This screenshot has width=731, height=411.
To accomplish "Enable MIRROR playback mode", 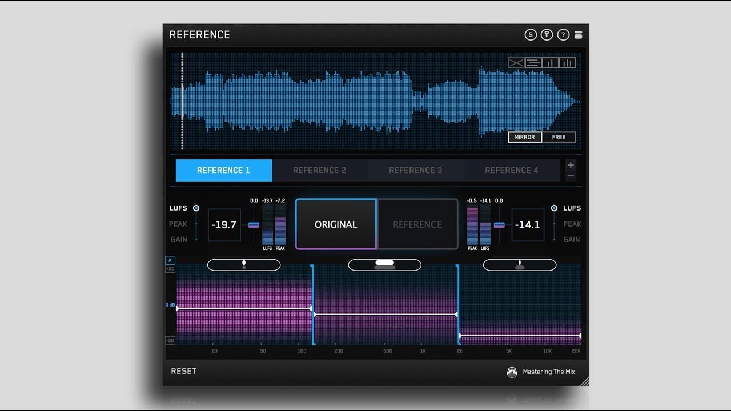I will 524,137.
